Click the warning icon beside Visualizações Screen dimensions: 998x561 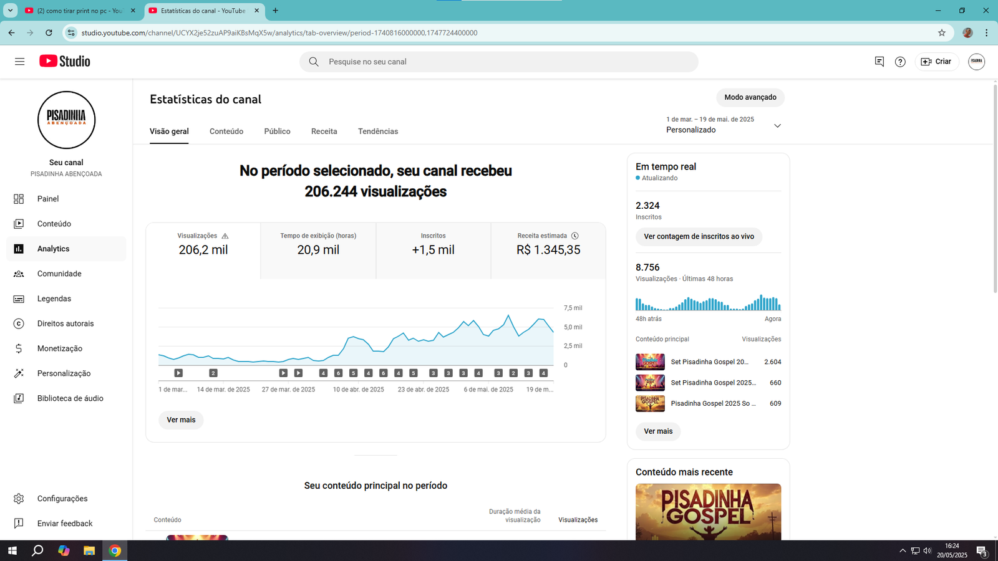[225, 236]
